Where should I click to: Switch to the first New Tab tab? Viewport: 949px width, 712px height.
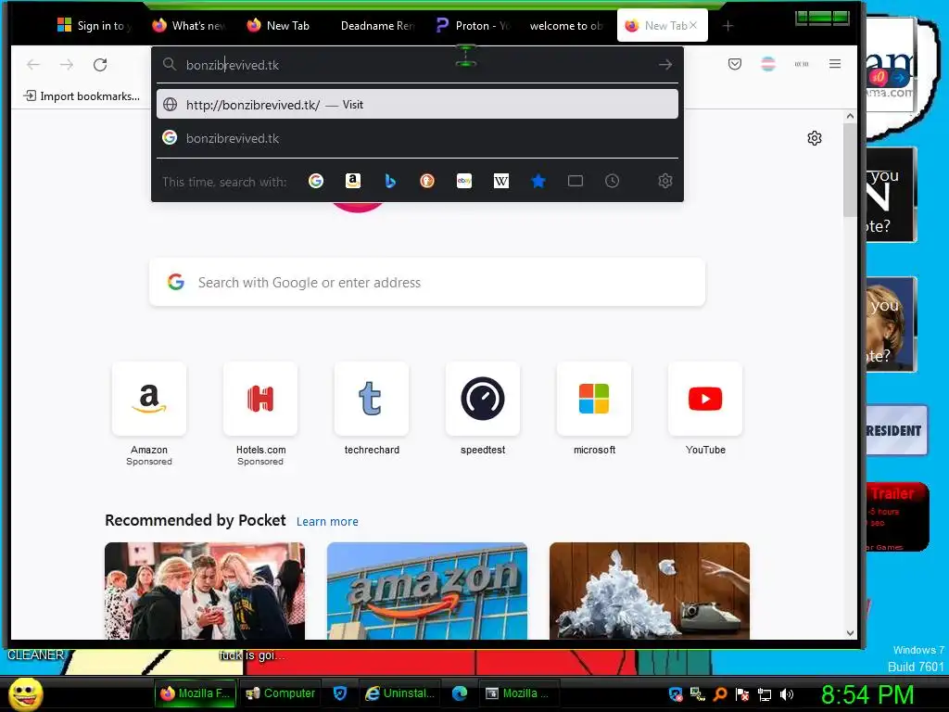click(x=280, y=25)
